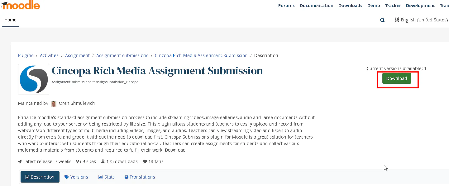Click the '13 fans' heart statistic
This screenshot has height=186, width=449.
153,162
